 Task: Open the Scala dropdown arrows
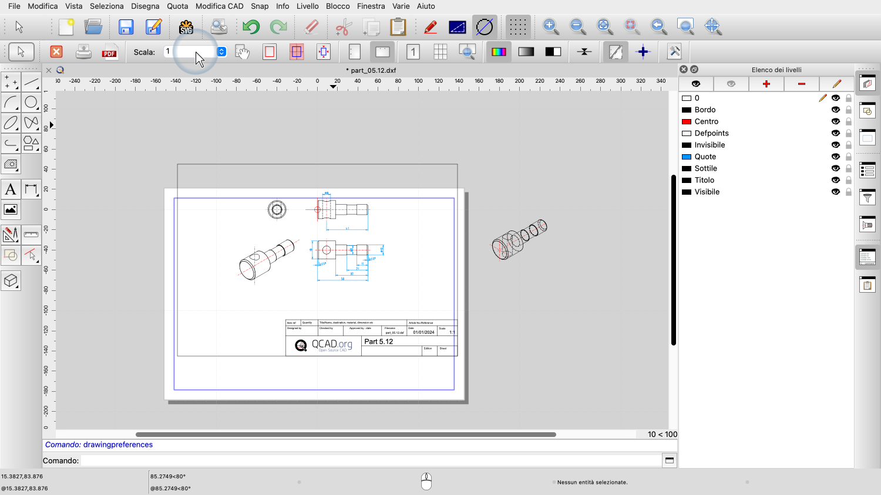pyautogui.click(x=221, y=52)
